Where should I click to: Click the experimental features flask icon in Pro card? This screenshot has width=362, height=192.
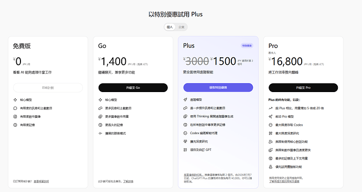coord(271,167)
